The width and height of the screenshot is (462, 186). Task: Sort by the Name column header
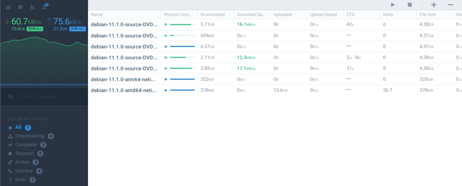(124, 15)
